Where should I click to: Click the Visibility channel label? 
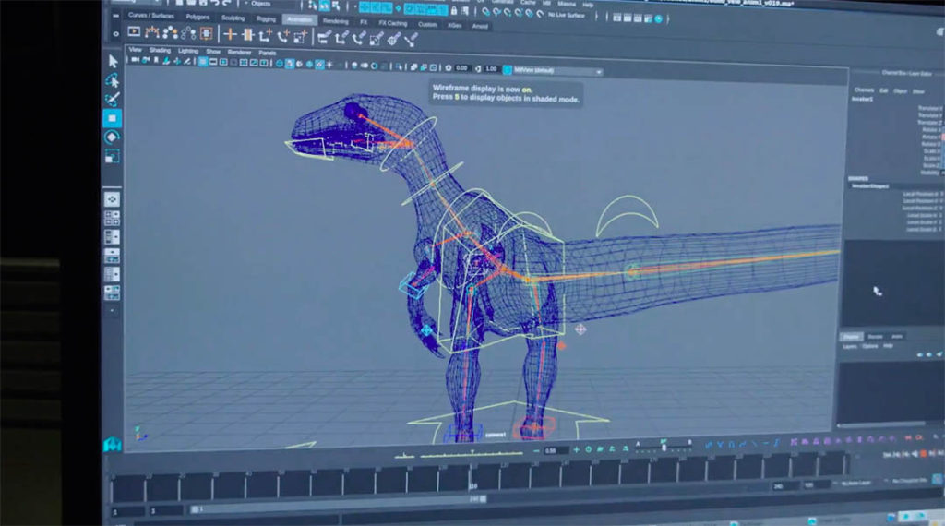coord(930,173)
